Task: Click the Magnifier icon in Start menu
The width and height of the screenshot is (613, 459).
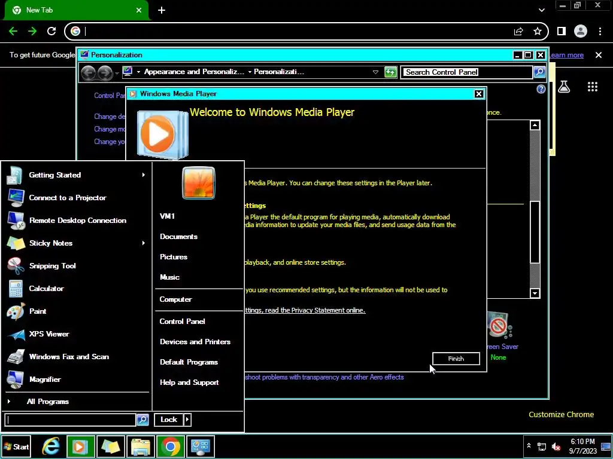Action: (16, 380)
